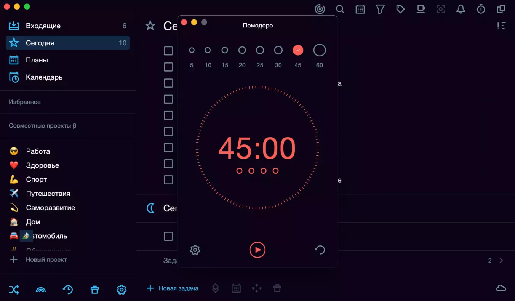Select the 10 minute duration
Screen dimensions: 515x301
[x=208, y=50]
